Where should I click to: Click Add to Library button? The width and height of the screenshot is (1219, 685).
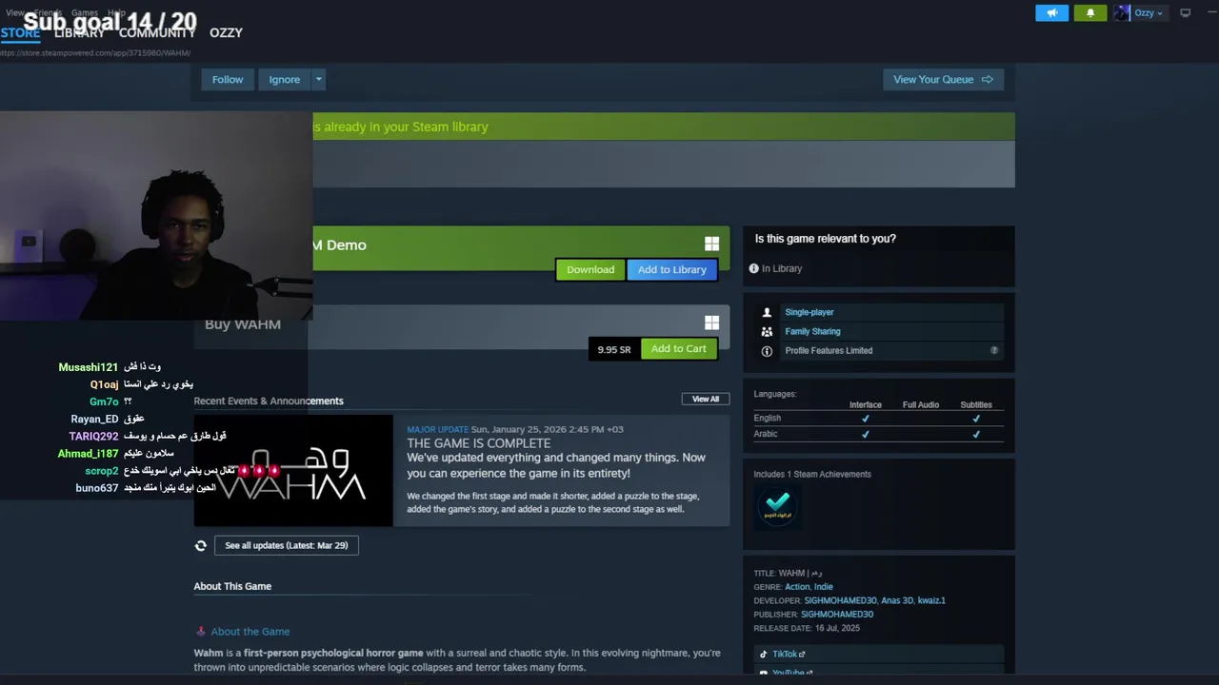[x=672, y=269]
